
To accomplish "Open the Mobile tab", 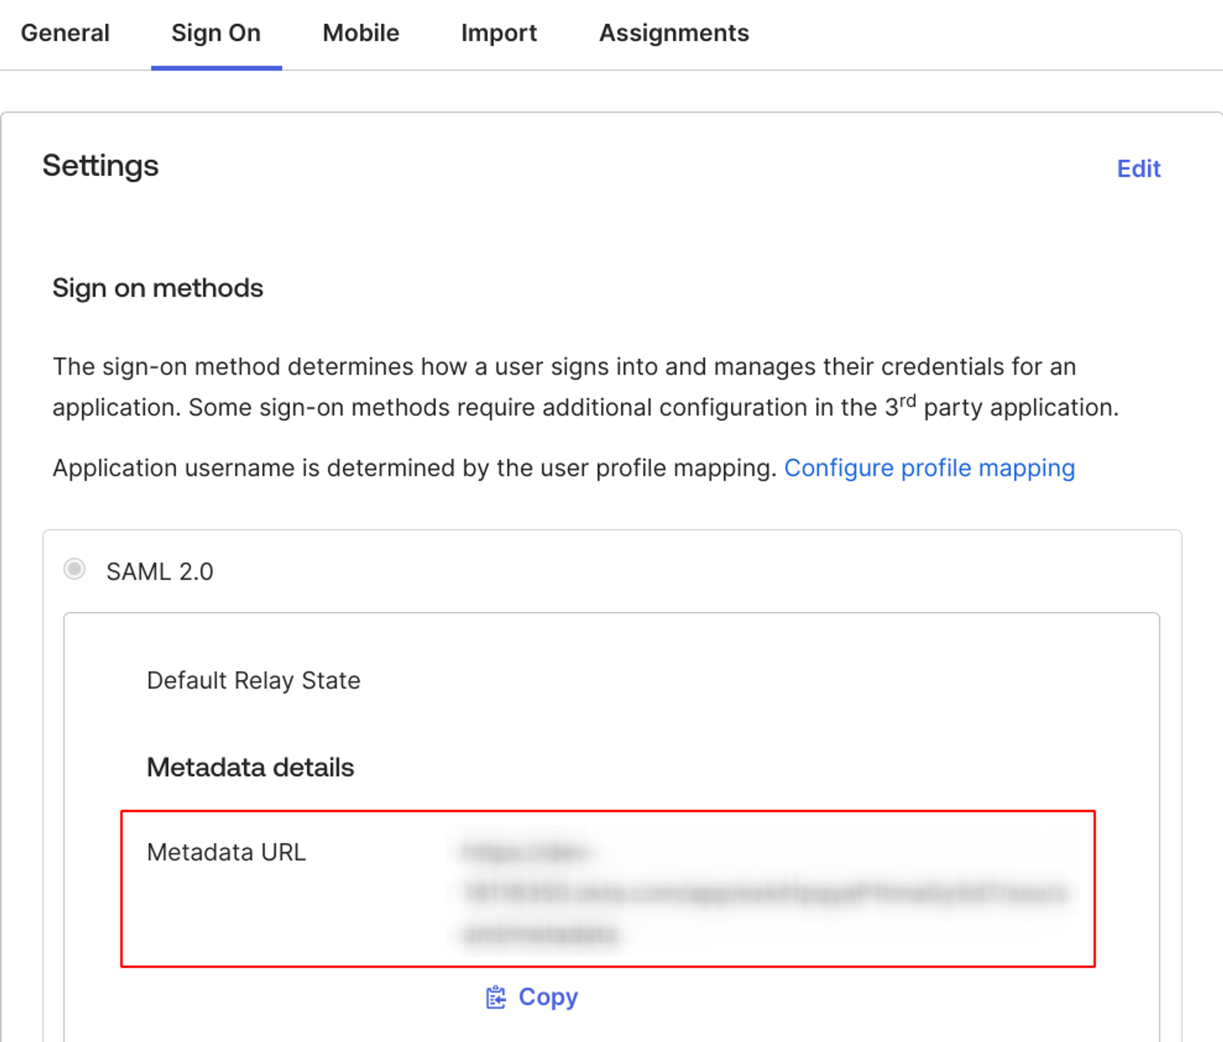I will [x=361, y=33].
